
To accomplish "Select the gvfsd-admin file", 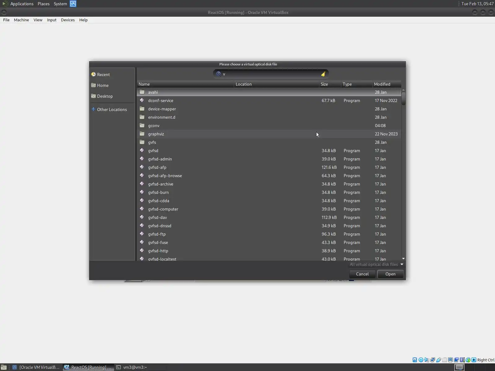I will tap(269, 159).
